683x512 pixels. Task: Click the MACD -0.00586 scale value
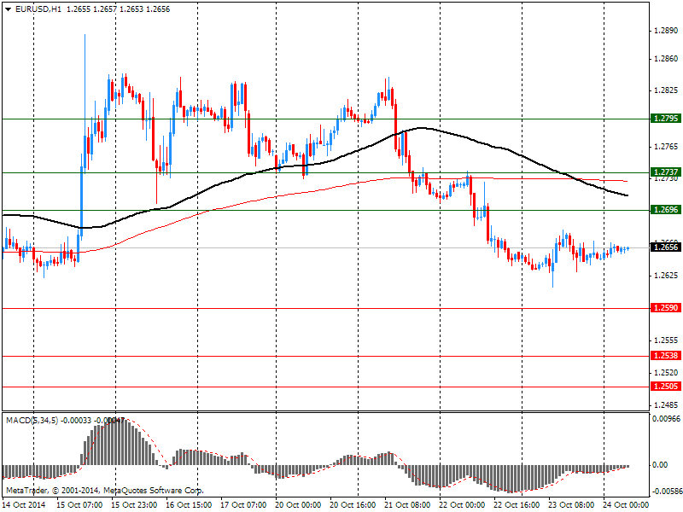point(666,492)
